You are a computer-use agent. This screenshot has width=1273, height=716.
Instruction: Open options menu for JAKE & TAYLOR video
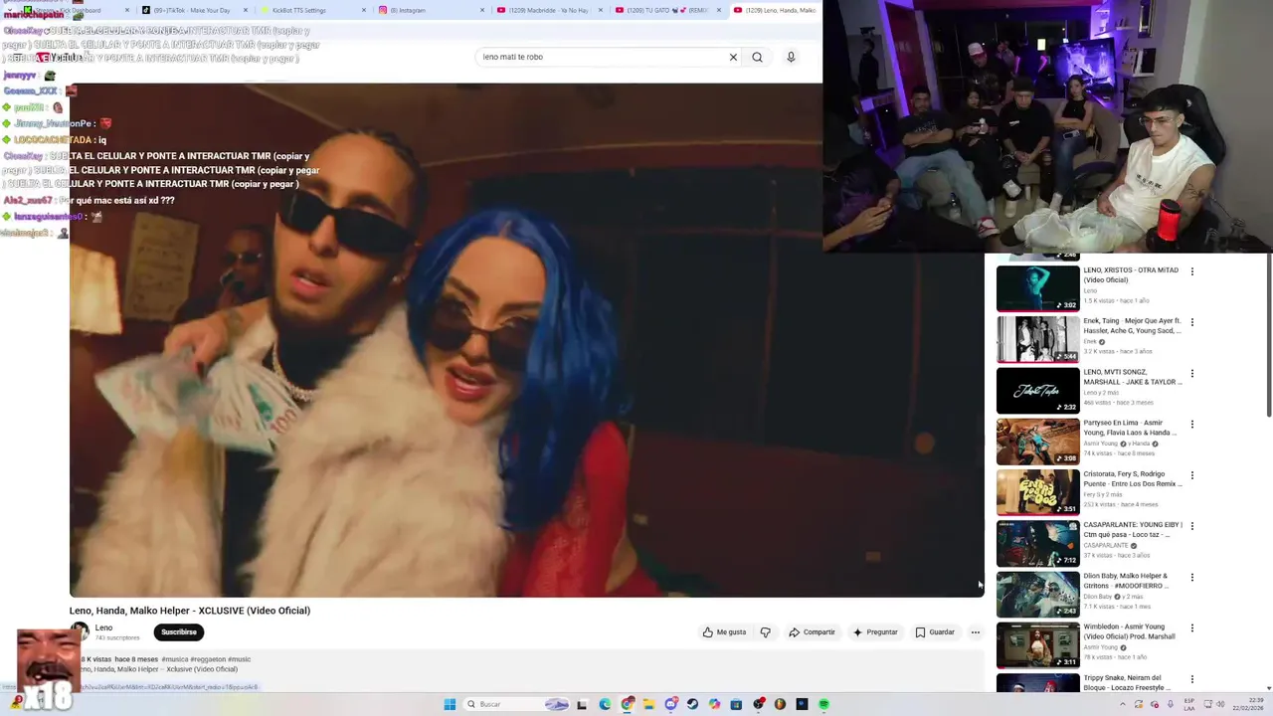pyautogui.click(x=1191, y=374)
